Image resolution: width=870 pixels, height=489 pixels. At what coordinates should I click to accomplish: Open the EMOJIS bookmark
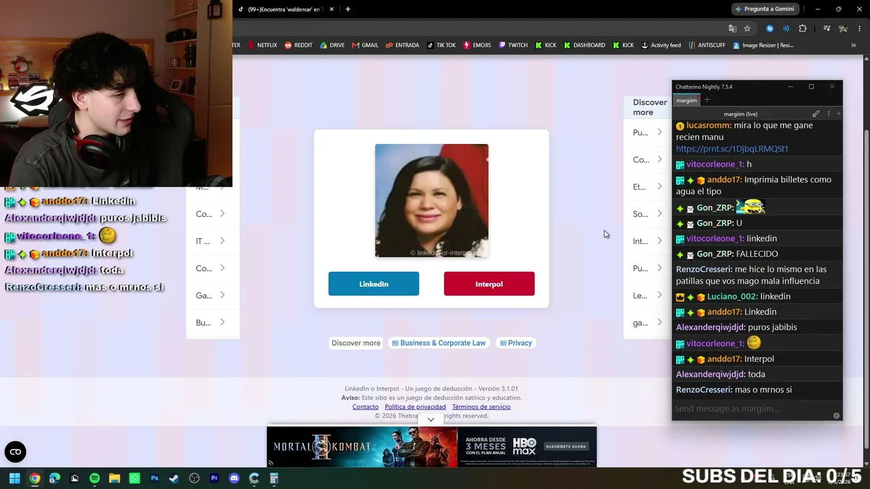(x=477, y=46)
